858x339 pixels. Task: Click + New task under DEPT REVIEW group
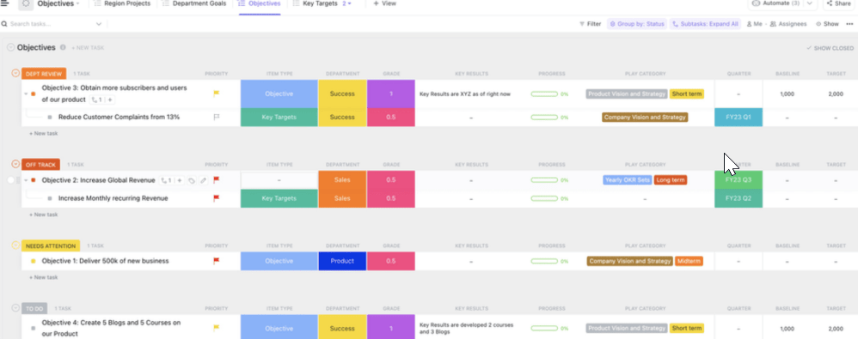tap(43, 133)
